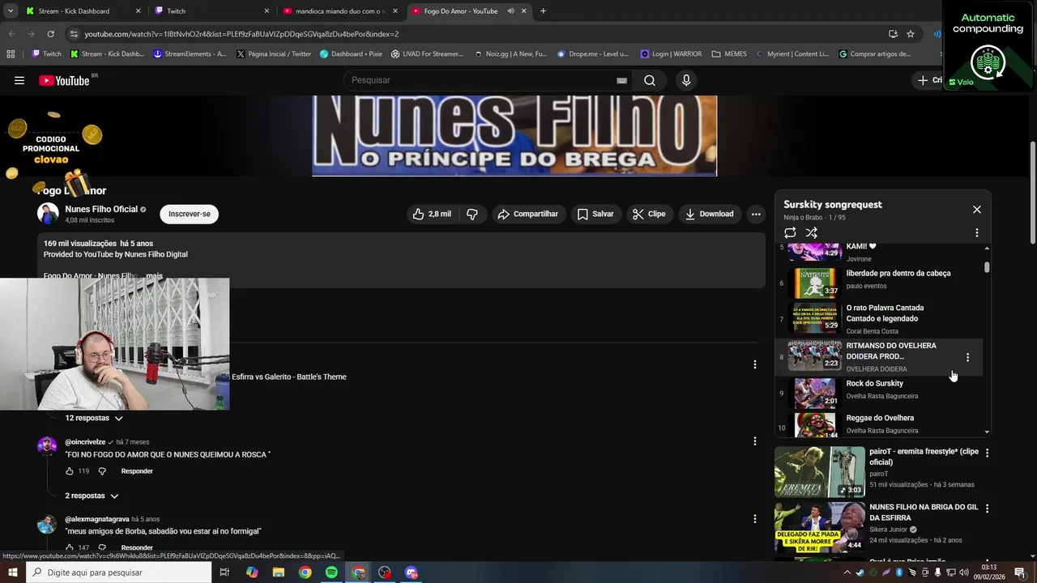Open the YouTube hamburger guide menu
The height and width of the screenshot is (583, 1037).
(x=19, y=80)
